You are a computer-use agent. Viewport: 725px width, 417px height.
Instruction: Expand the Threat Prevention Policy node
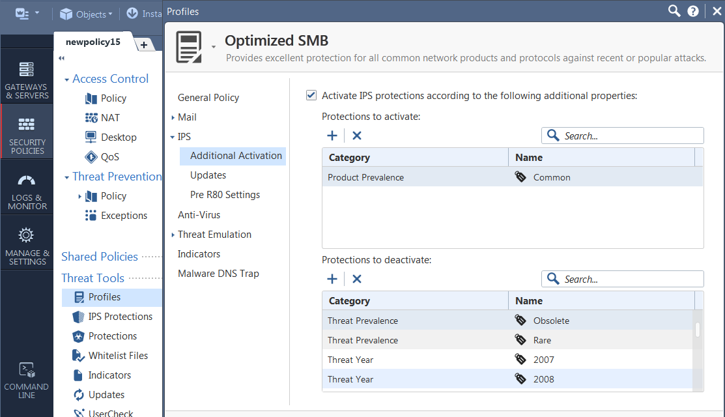pos(79,197)
